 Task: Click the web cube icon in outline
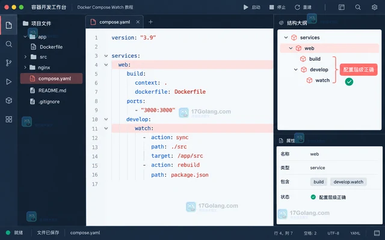[x=298, y=48]
